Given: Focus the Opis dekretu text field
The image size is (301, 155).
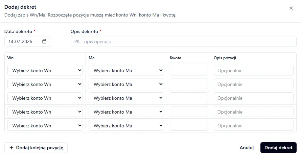Looking at the screenshot, I should 184,41.
